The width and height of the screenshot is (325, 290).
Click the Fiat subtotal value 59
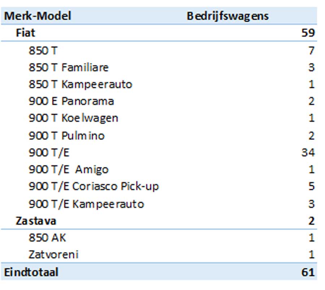[x=308, y=33]
